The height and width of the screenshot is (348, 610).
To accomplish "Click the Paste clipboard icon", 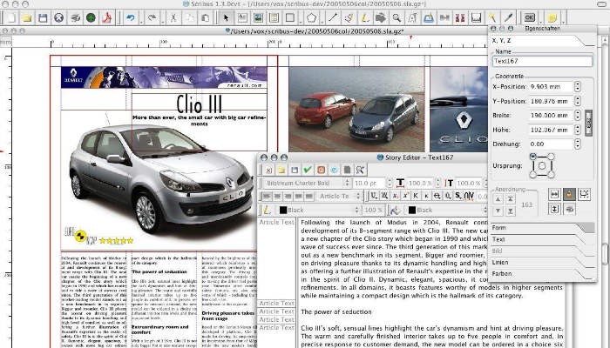I will 205,18.
